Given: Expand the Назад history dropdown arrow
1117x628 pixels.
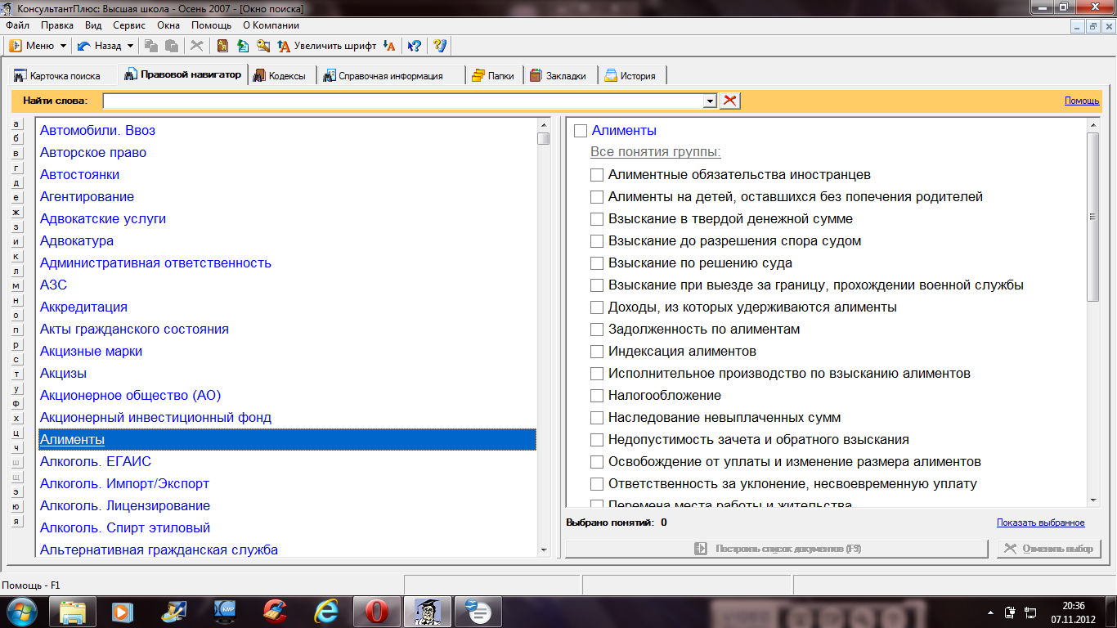Looking at the screenshot, I should pyautogui.click(x=130, y=46).
